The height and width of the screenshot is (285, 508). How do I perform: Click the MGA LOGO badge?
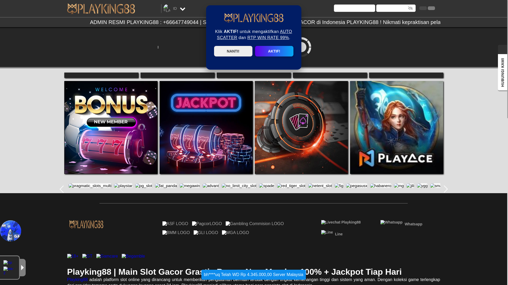[x=235, y=233]
